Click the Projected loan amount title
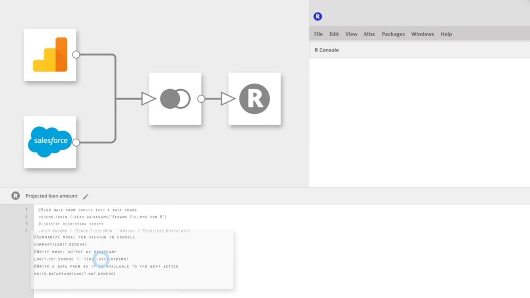 click(51, 196)
